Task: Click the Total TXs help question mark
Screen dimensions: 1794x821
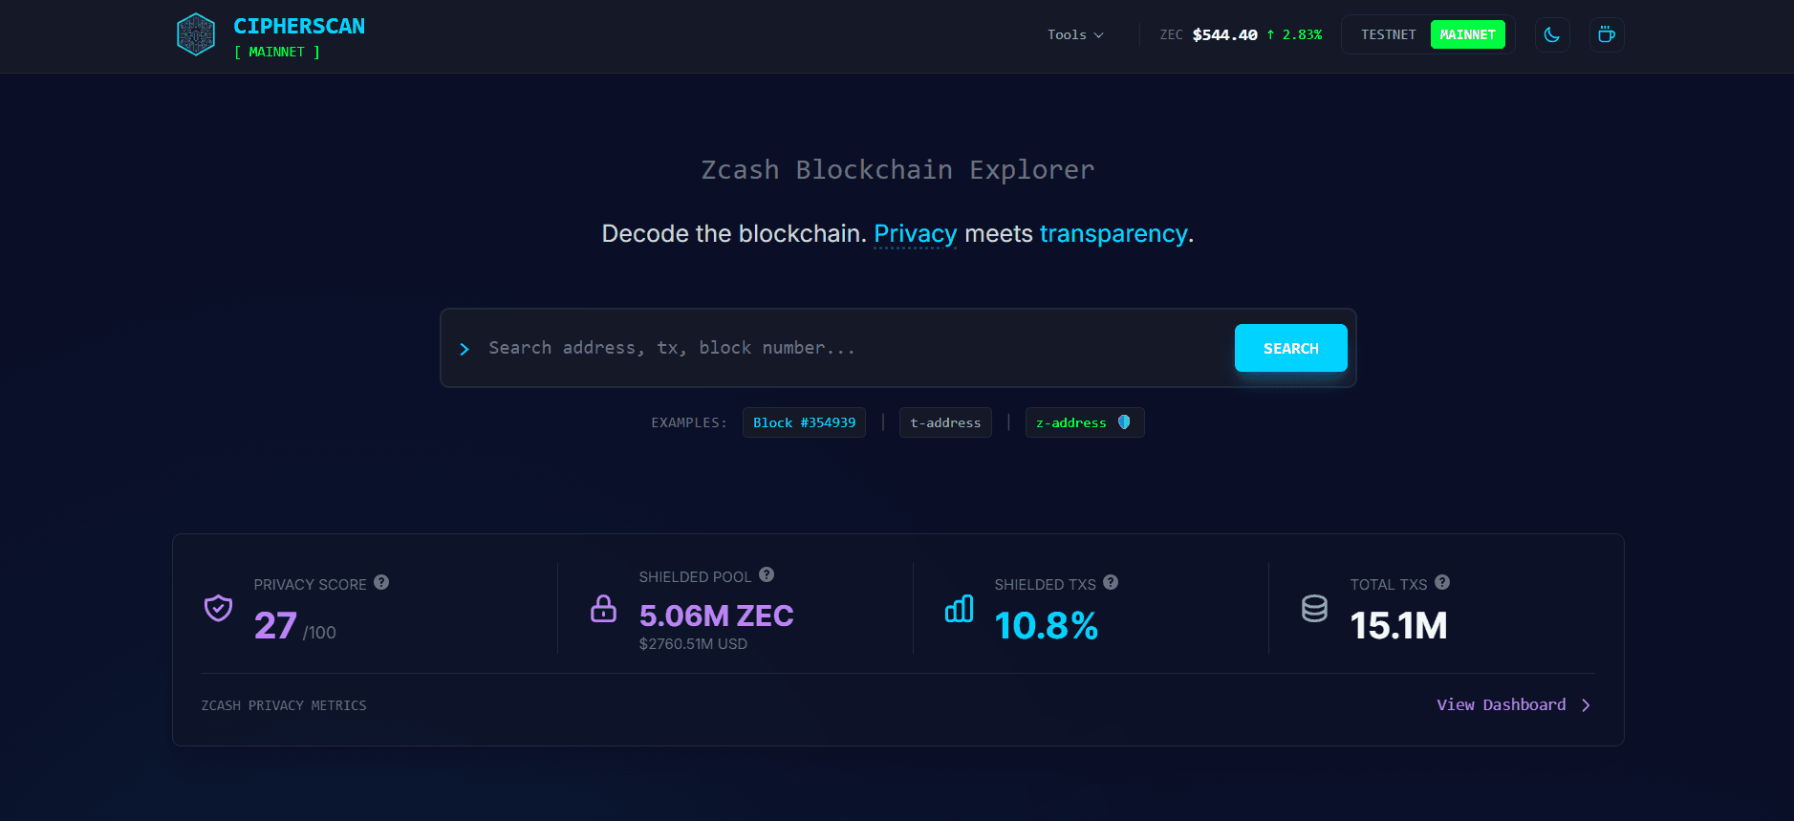Action: coord(1442,582)
